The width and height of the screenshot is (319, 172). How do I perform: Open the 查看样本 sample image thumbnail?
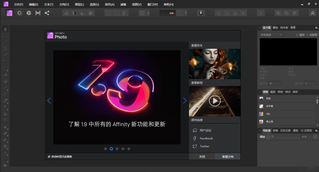tap(215, 64)
